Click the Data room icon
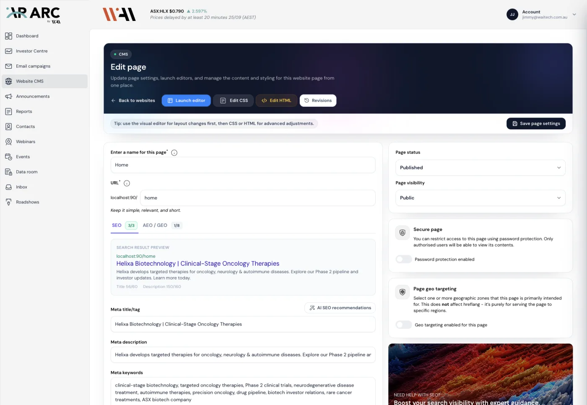Viewport: 587px width, 405px height. pos(8,172)
